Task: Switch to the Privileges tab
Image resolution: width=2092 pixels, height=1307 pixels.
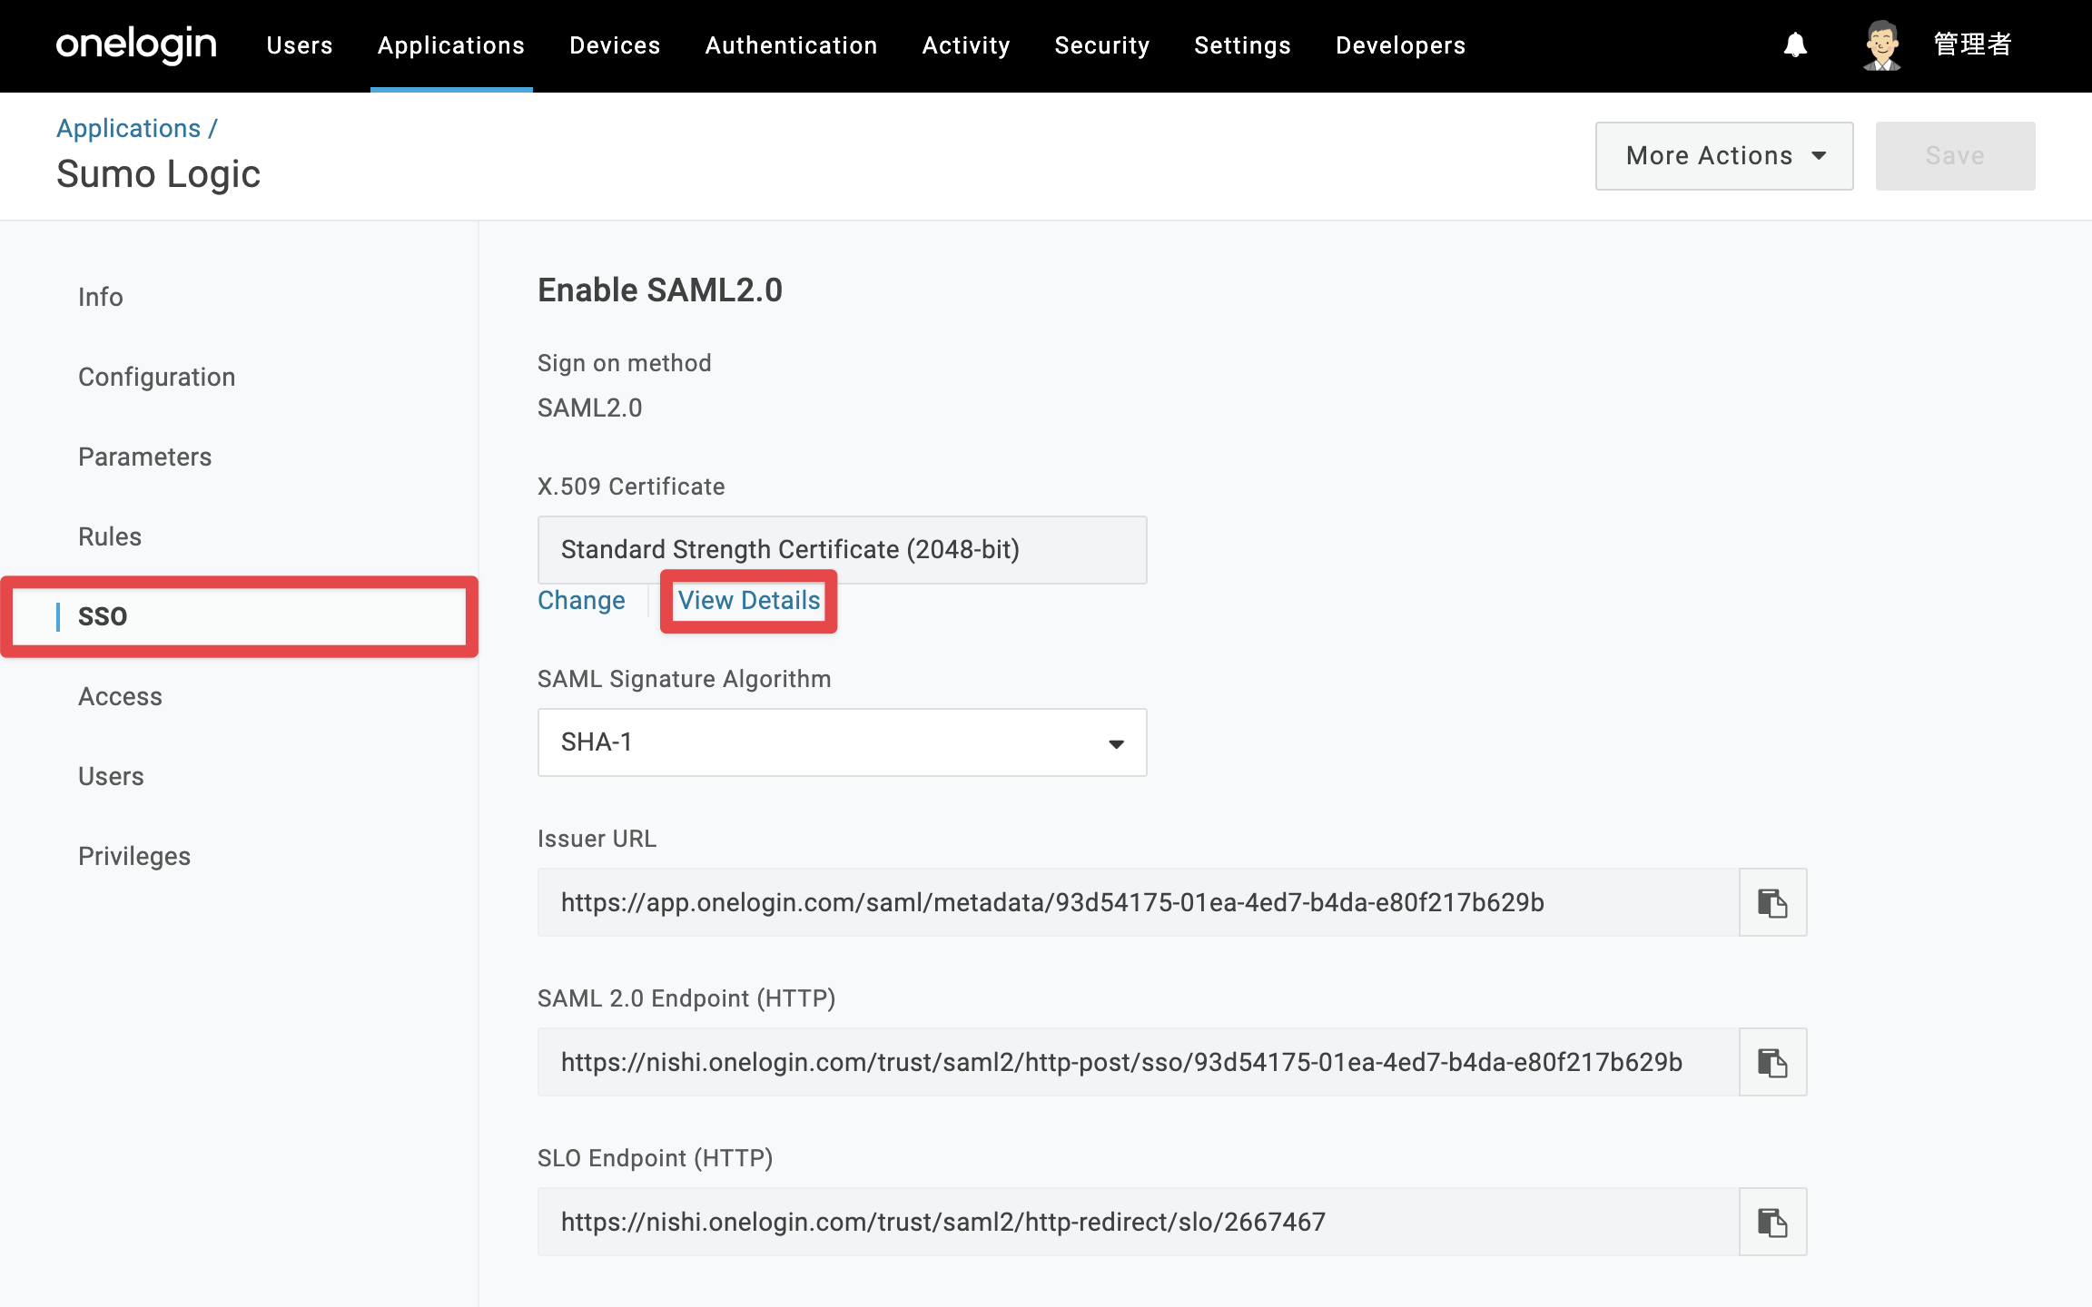Action: 134,856
